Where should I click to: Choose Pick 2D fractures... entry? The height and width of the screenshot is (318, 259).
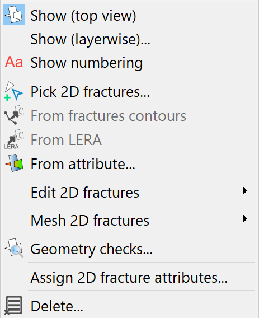click(x=129, y=92)
